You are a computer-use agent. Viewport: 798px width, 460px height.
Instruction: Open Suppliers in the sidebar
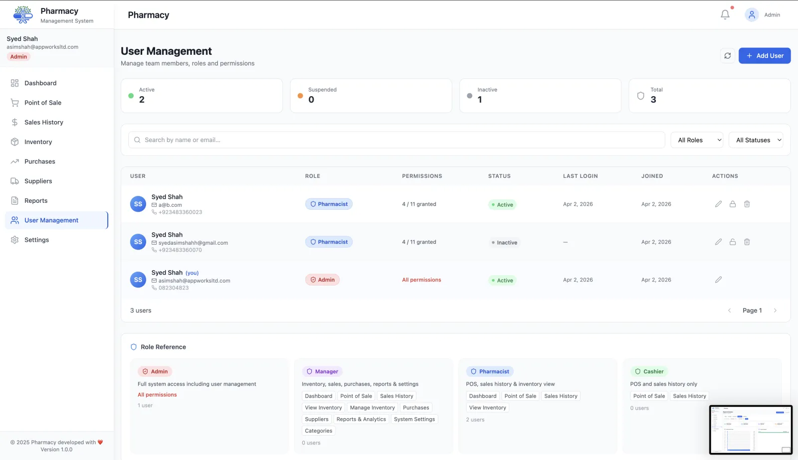[x=56, y=181]
